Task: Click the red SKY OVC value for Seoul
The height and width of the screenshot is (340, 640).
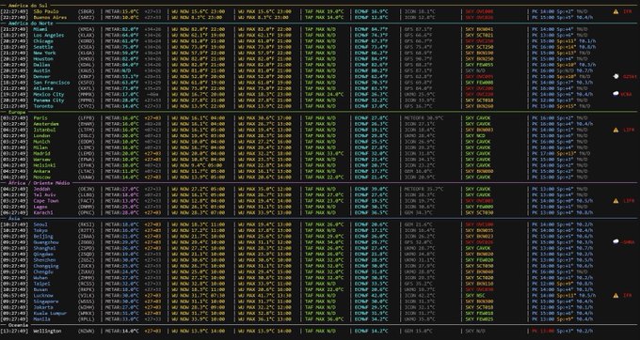Action: pyautogui.click(x=479, y=224)
